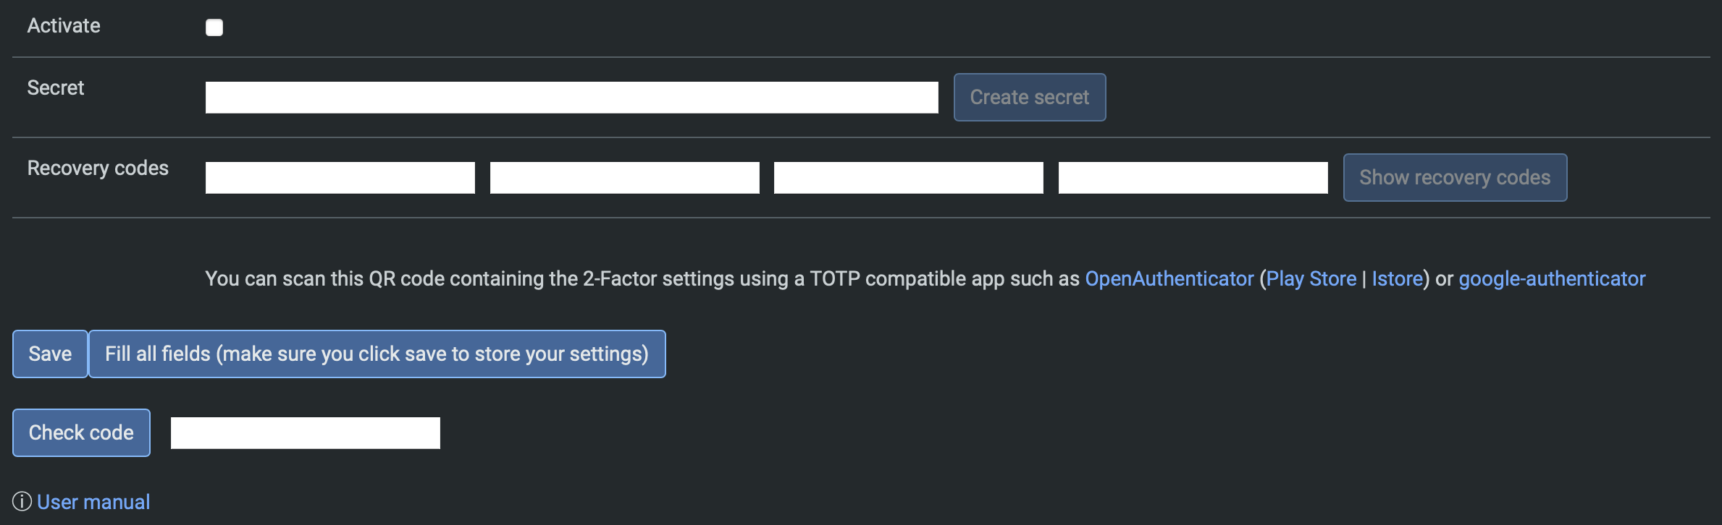Click the fourth recovery code field
Viewport: 1722px width, 525px height.
(1193, 178)
